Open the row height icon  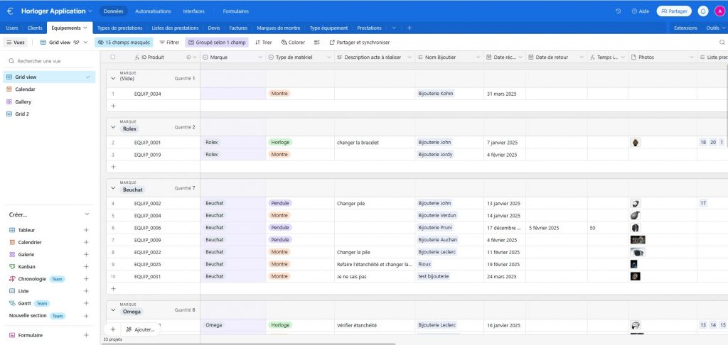click(316, 43)
